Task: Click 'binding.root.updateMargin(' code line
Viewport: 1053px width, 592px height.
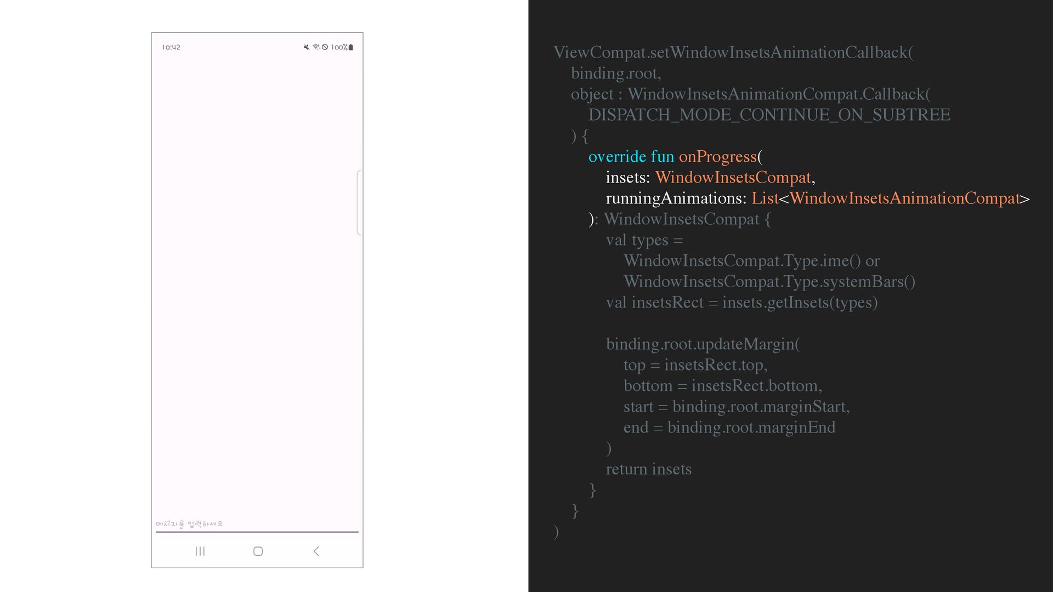Action: 703,344
